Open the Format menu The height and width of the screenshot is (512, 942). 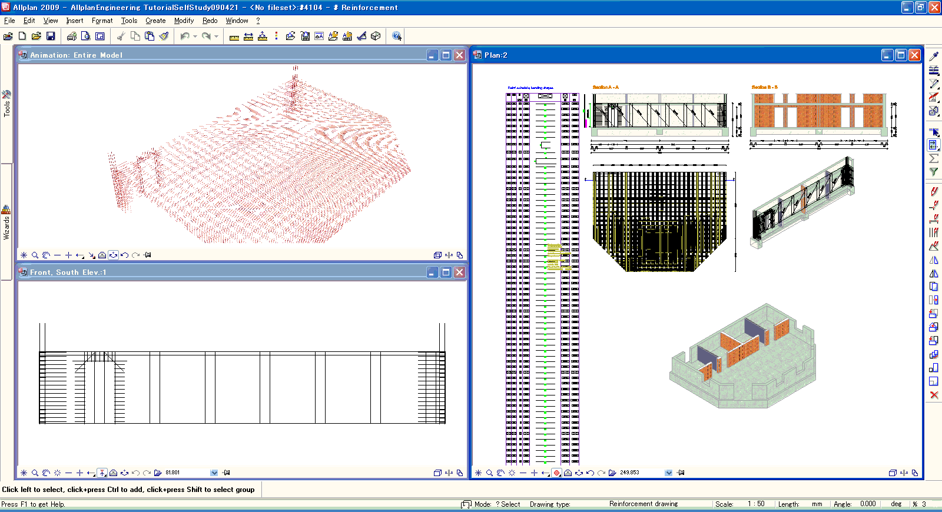[x=102, y=21]
